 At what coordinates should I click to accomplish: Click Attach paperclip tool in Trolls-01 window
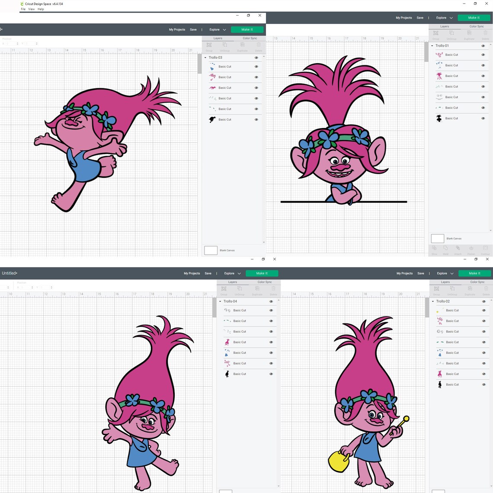click(x=458, y=249)
